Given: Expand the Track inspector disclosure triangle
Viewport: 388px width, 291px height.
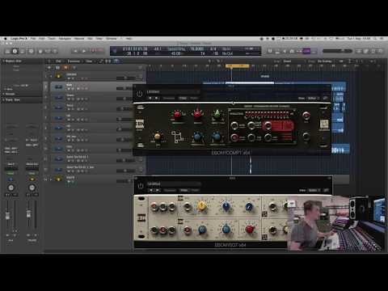Looking at the screenshot, I should click(3, 99).
